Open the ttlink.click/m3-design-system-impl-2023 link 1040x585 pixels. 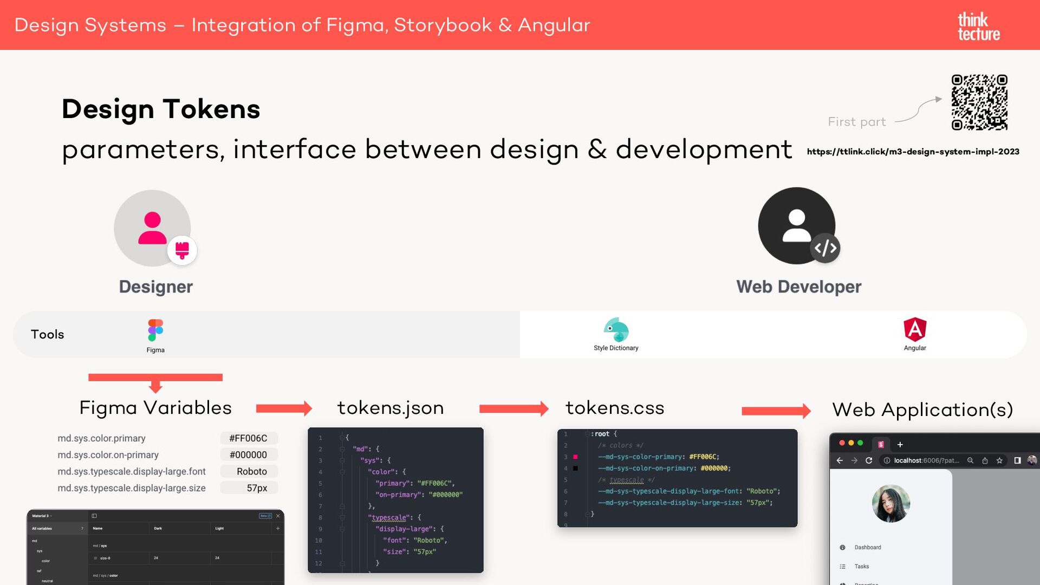(x=912, y=152)
